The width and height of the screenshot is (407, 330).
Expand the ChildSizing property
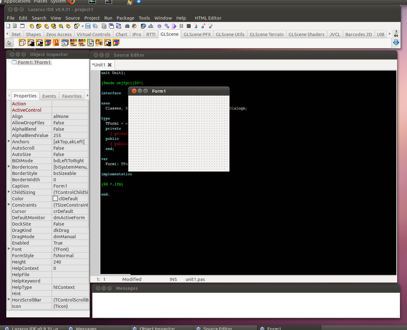point(9,192)
